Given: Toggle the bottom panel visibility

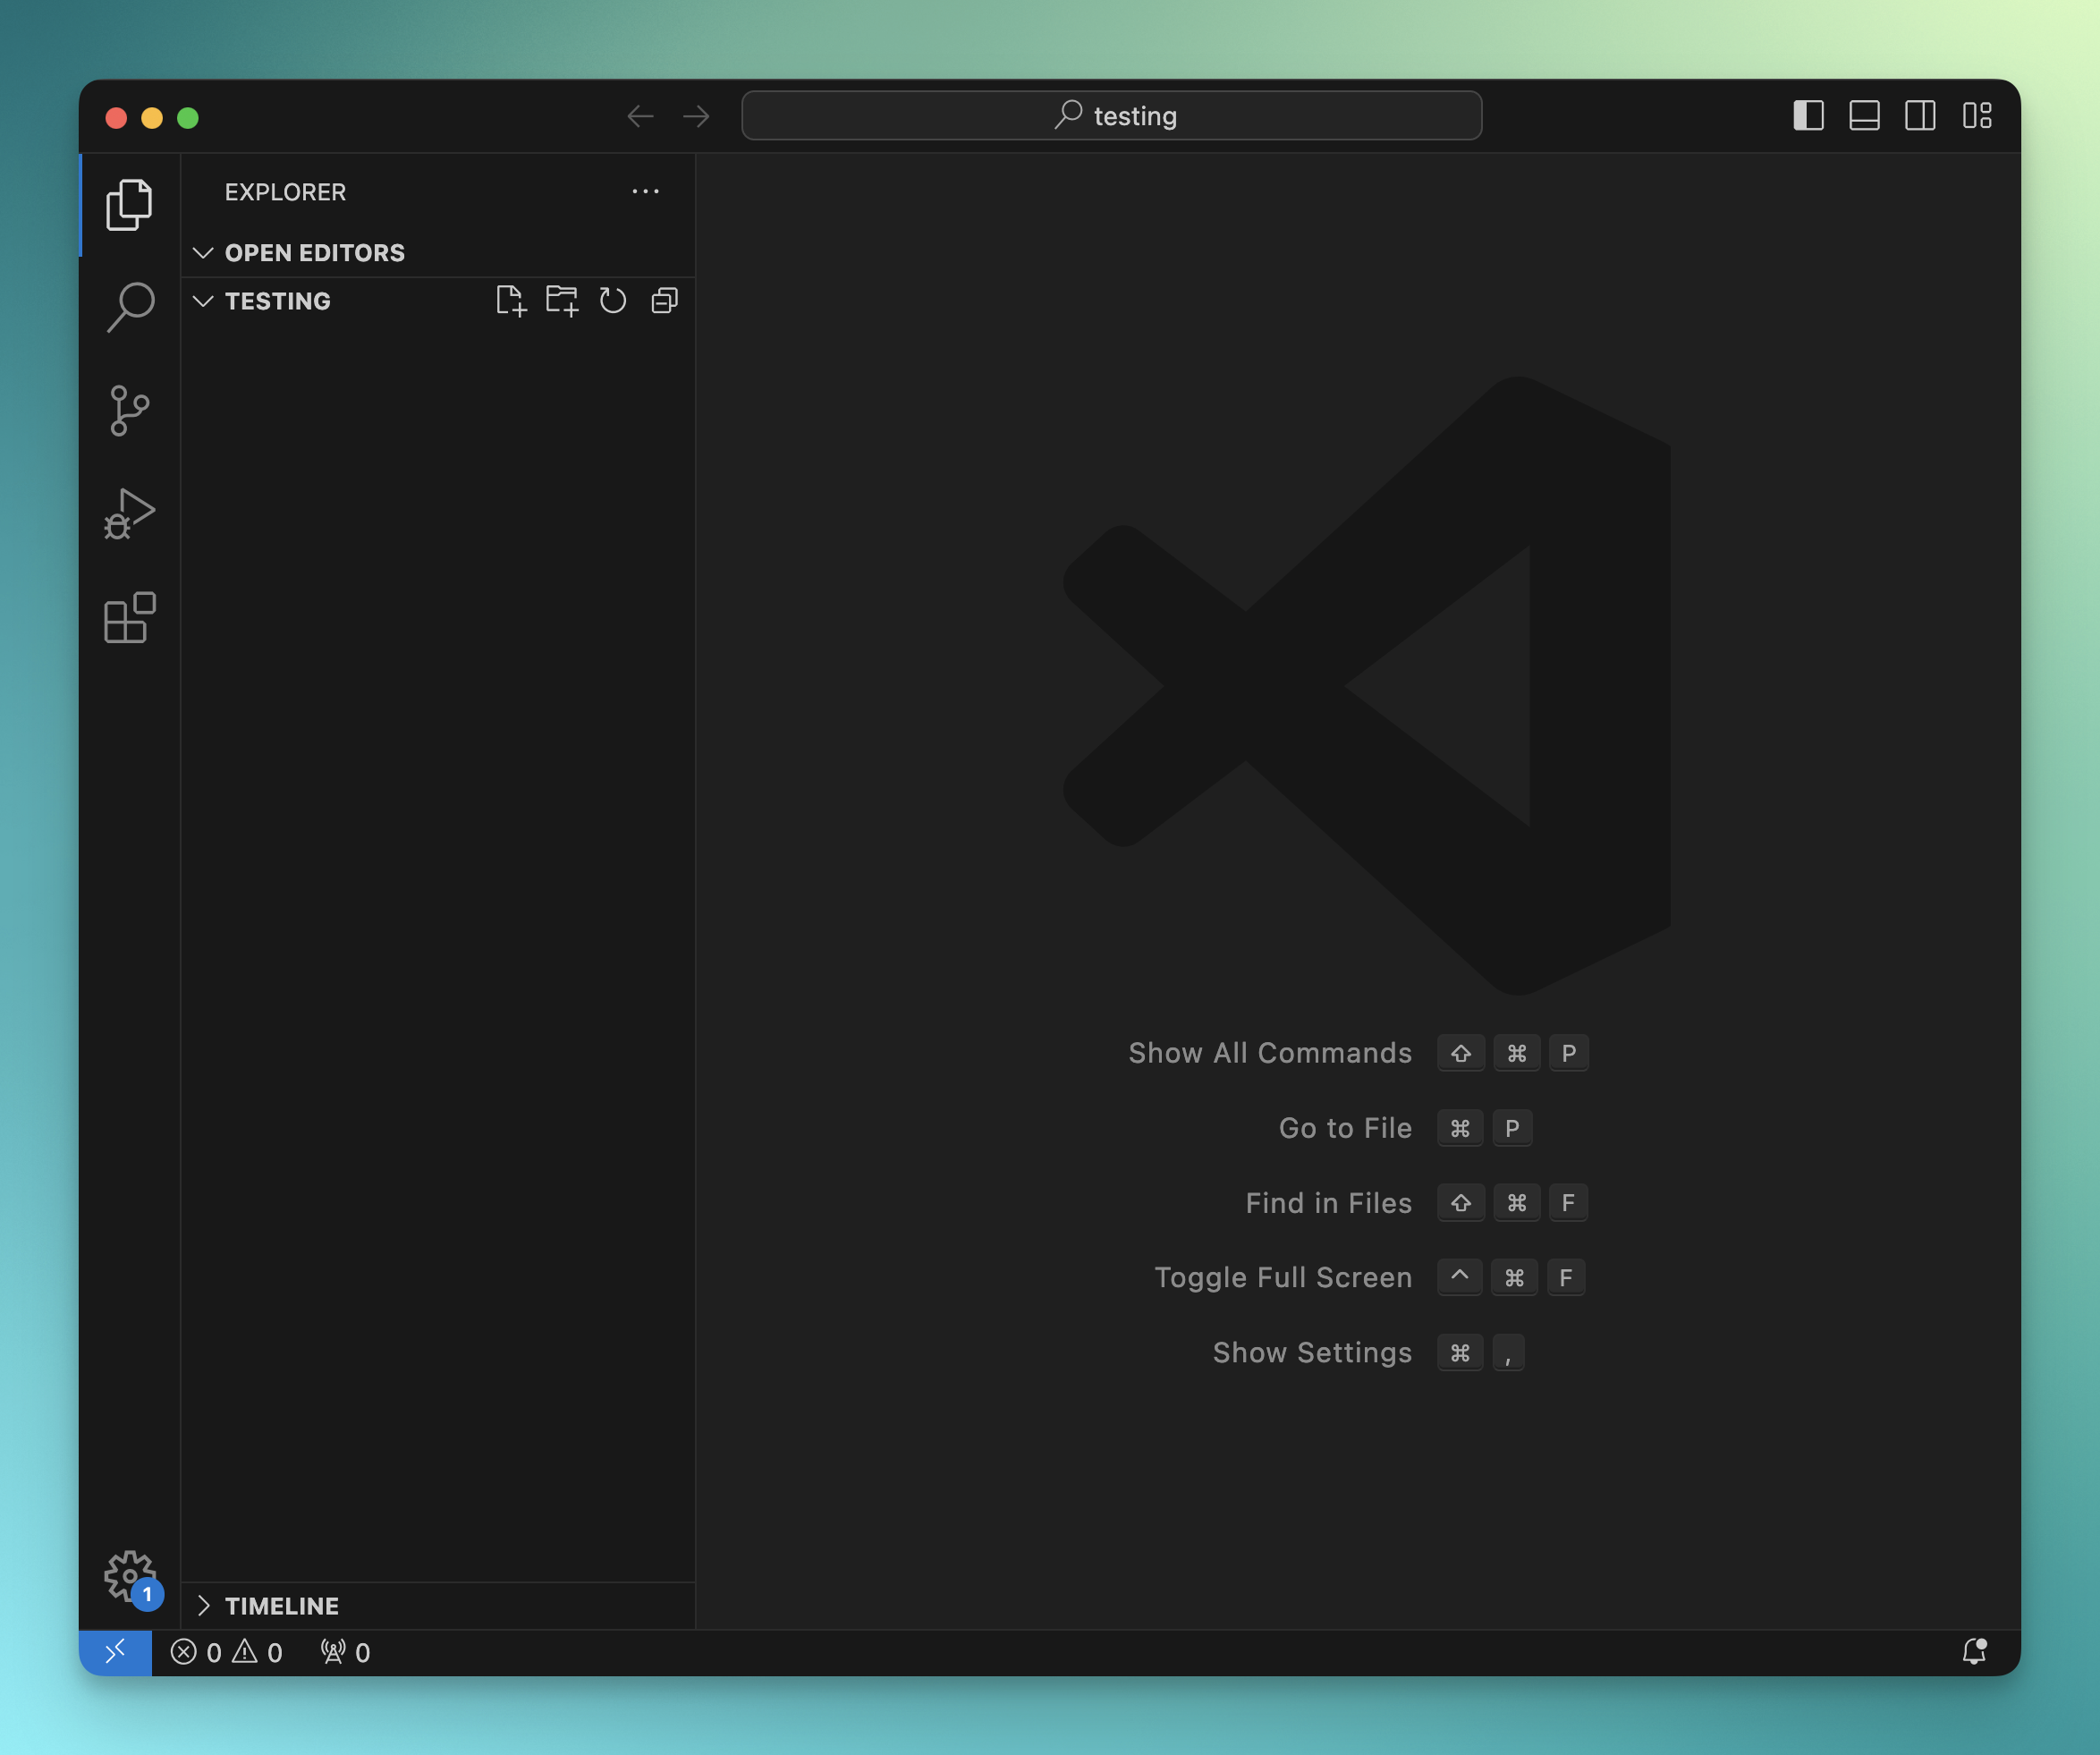Looking at the screenshot, I should [1864, 116].
